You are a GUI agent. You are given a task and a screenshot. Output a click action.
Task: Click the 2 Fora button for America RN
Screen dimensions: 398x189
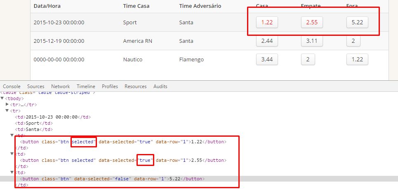(353, 41)
